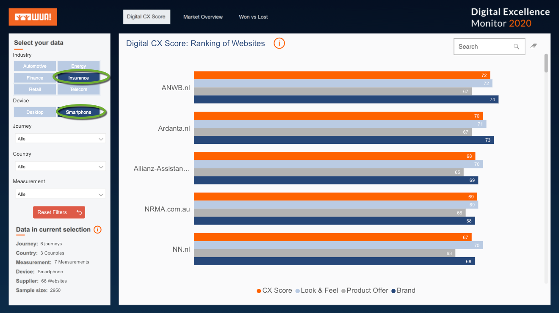Click ANWB.nl dark blue Brand bar 74
The height and width of the screenshot is (313, 559).
point(346,99)
